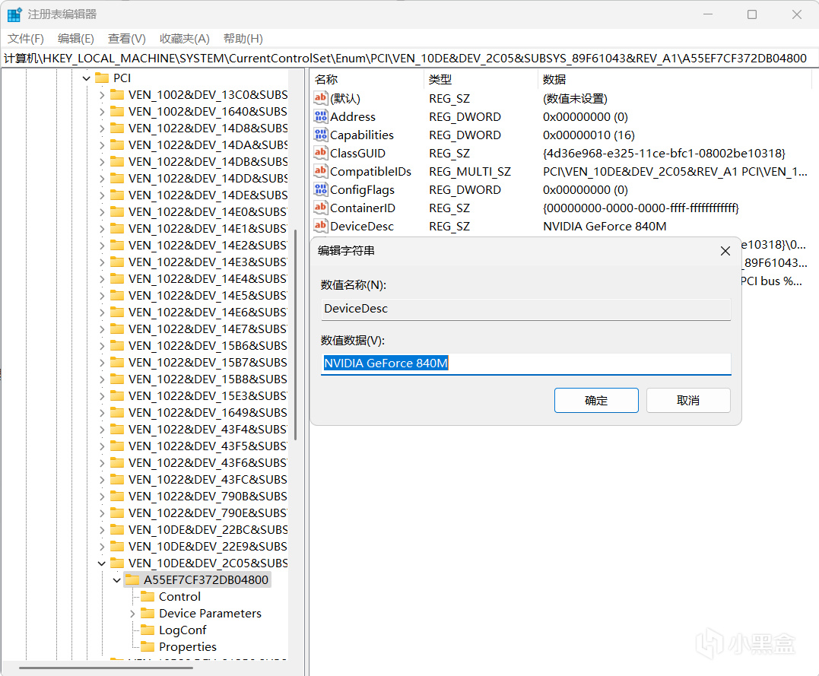The width and height of the screenshot is (819, 676).
Task: Click the NVIDIA GeForce 840M data cell
Action: (x=605, y=226)
